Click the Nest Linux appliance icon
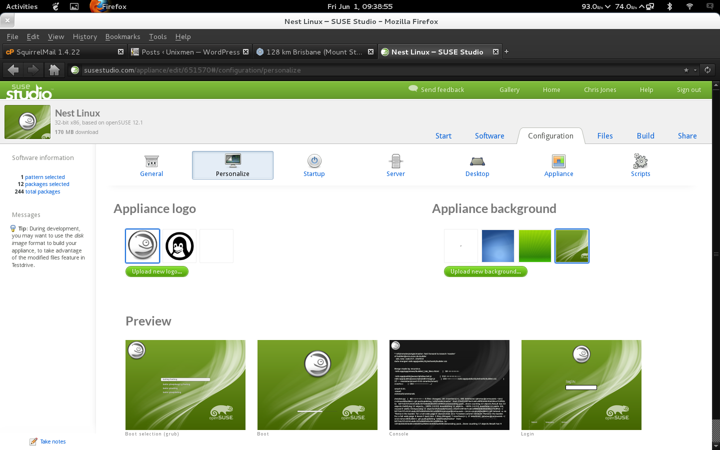The width and height of the screenshot is (720, 450). tap(27, 122)
